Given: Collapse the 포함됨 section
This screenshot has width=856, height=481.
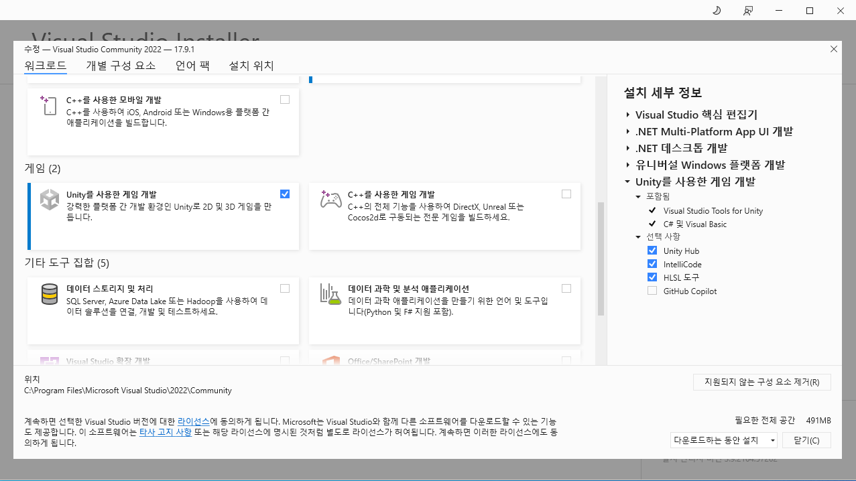Looking at the screenshot, I should click(x=639, y=197).
